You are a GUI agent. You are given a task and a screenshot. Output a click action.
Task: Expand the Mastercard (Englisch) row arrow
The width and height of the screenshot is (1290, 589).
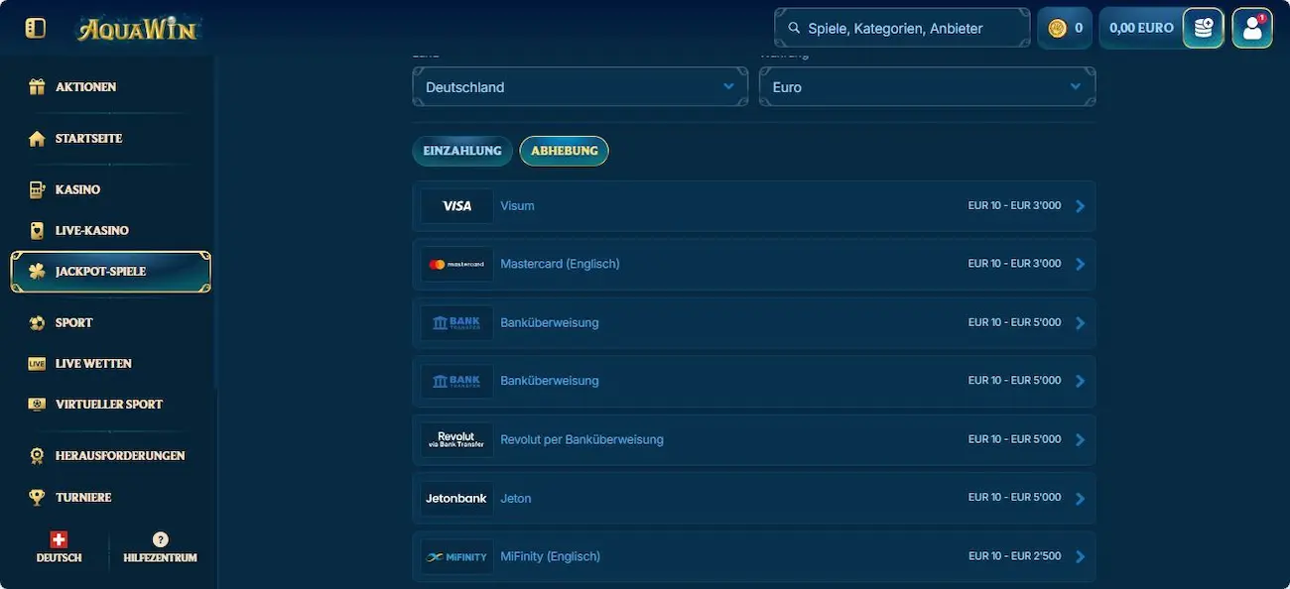pos(1081,264)
